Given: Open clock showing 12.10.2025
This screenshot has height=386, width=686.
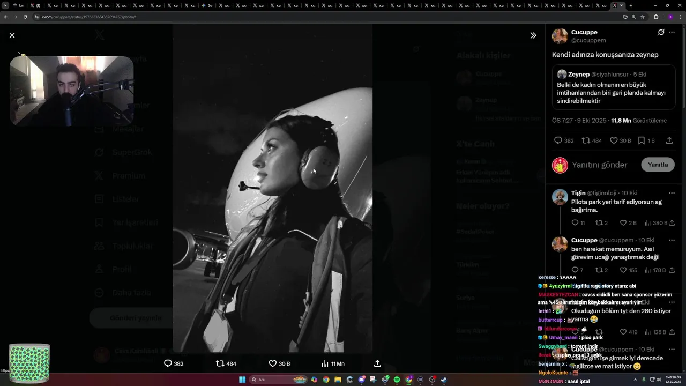Looking at the screenshot, I should (x=673, y=380).
